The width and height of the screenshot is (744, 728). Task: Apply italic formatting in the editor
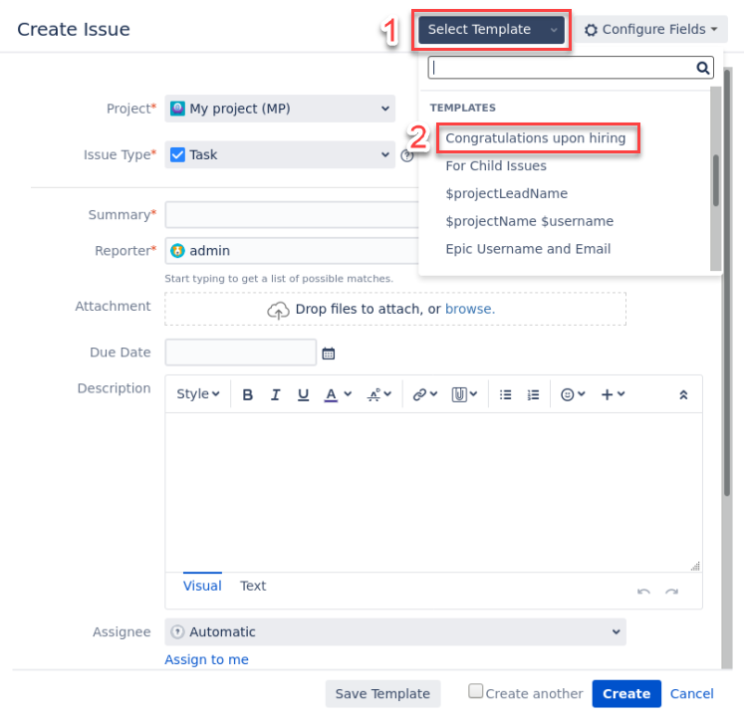tap(276, 394)
